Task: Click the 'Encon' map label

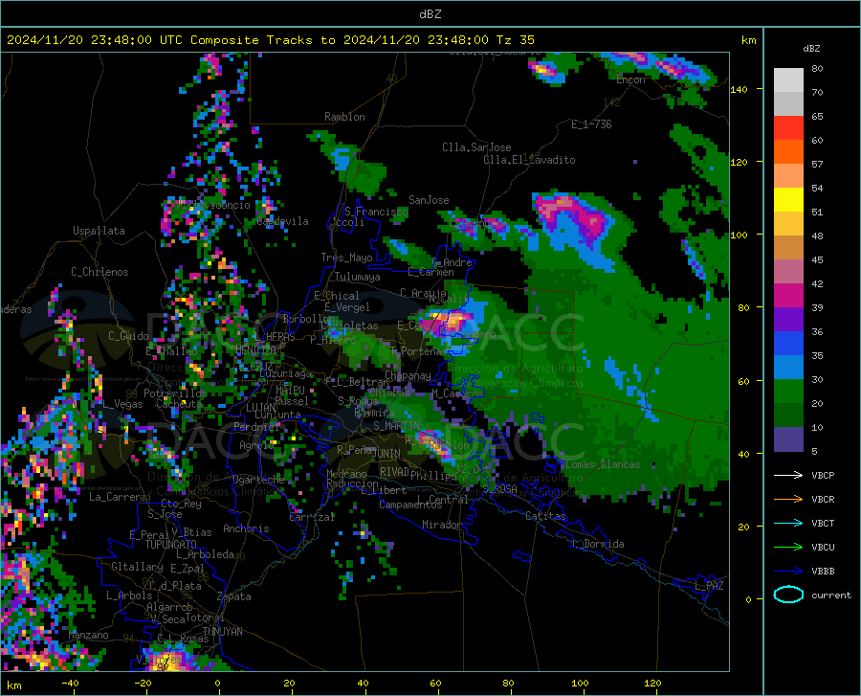Action: (x=630, y=79)
